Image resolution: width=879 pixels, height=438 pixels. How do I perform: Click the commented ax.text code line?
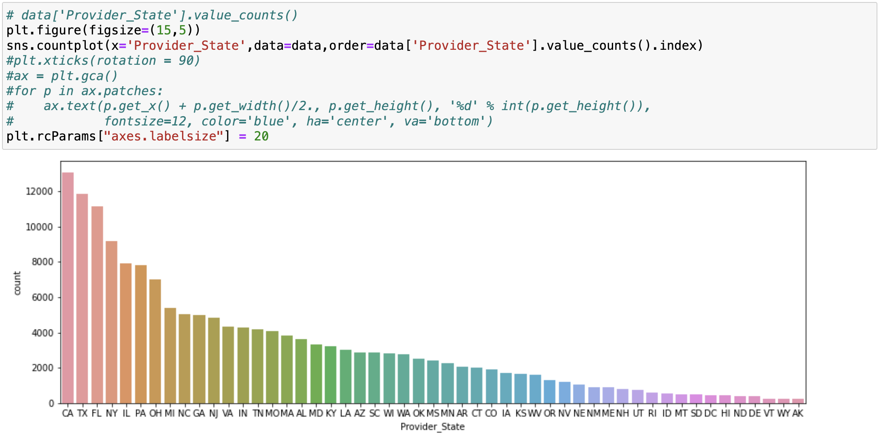click(x=328, y=106)
